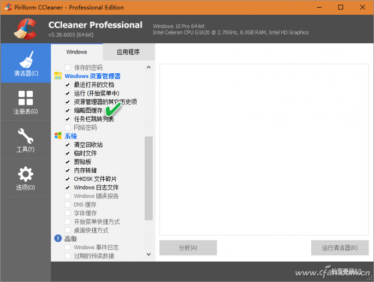The image size is (374, 282).
Task: Enable the 网络密码 checkbox
Action: coord(68,127)
